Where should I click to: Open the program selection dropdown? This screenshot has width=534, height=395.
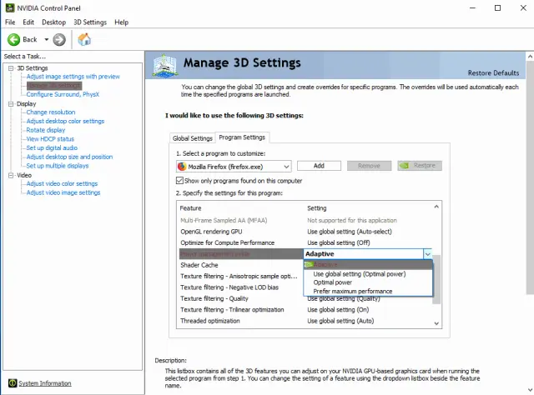pyautogui.click(x=285, y=166)
